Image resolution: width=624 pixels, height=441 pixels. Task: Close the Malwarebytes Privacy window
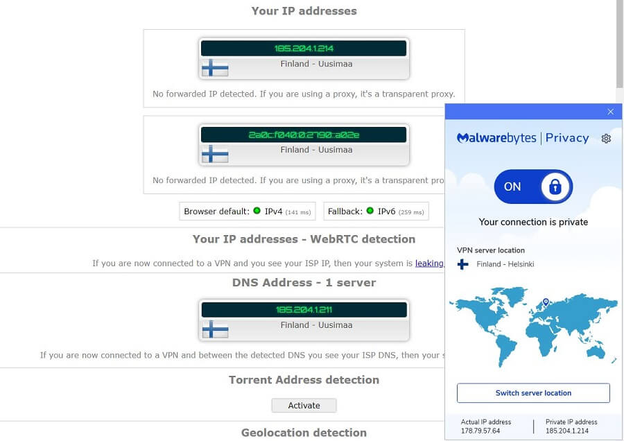(610, 112)
